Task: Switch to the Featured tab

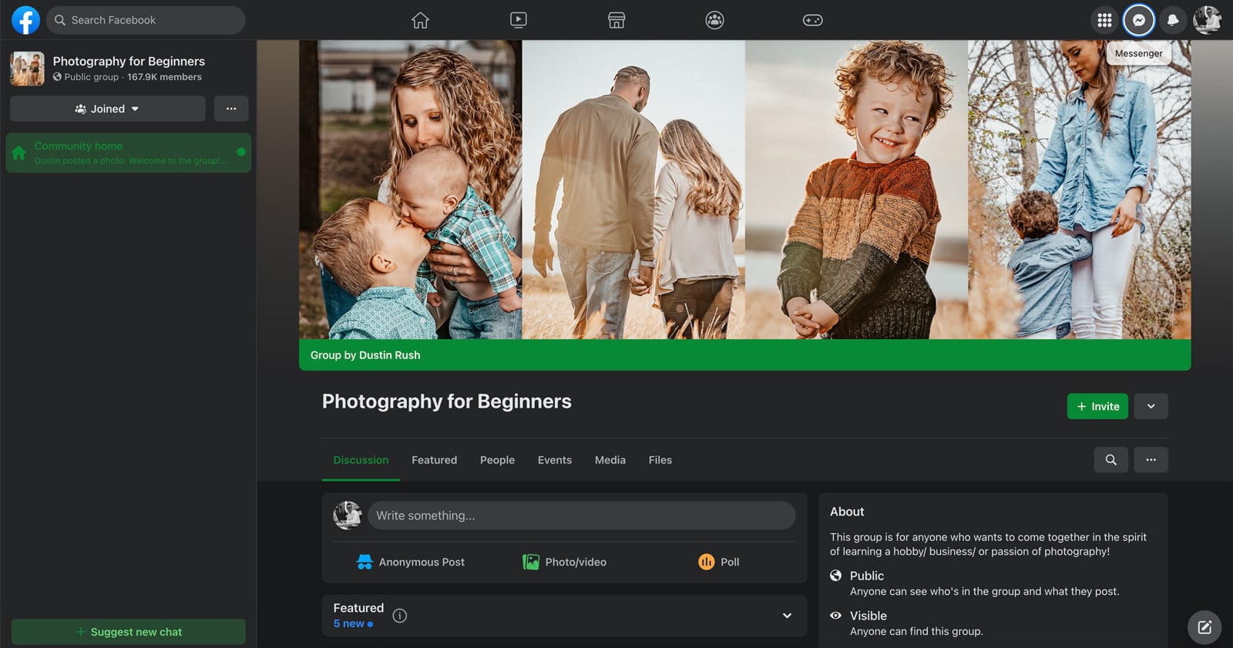Action: 434,460
